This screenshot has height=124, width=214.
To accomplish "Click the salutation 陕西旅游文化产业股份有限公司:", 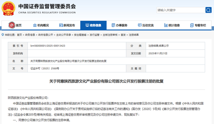I will (28, 98).
